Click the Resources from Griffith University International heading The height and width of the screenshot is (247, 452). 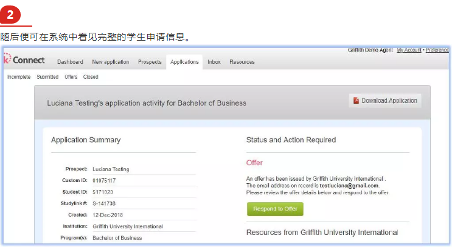tap(322, 232)
